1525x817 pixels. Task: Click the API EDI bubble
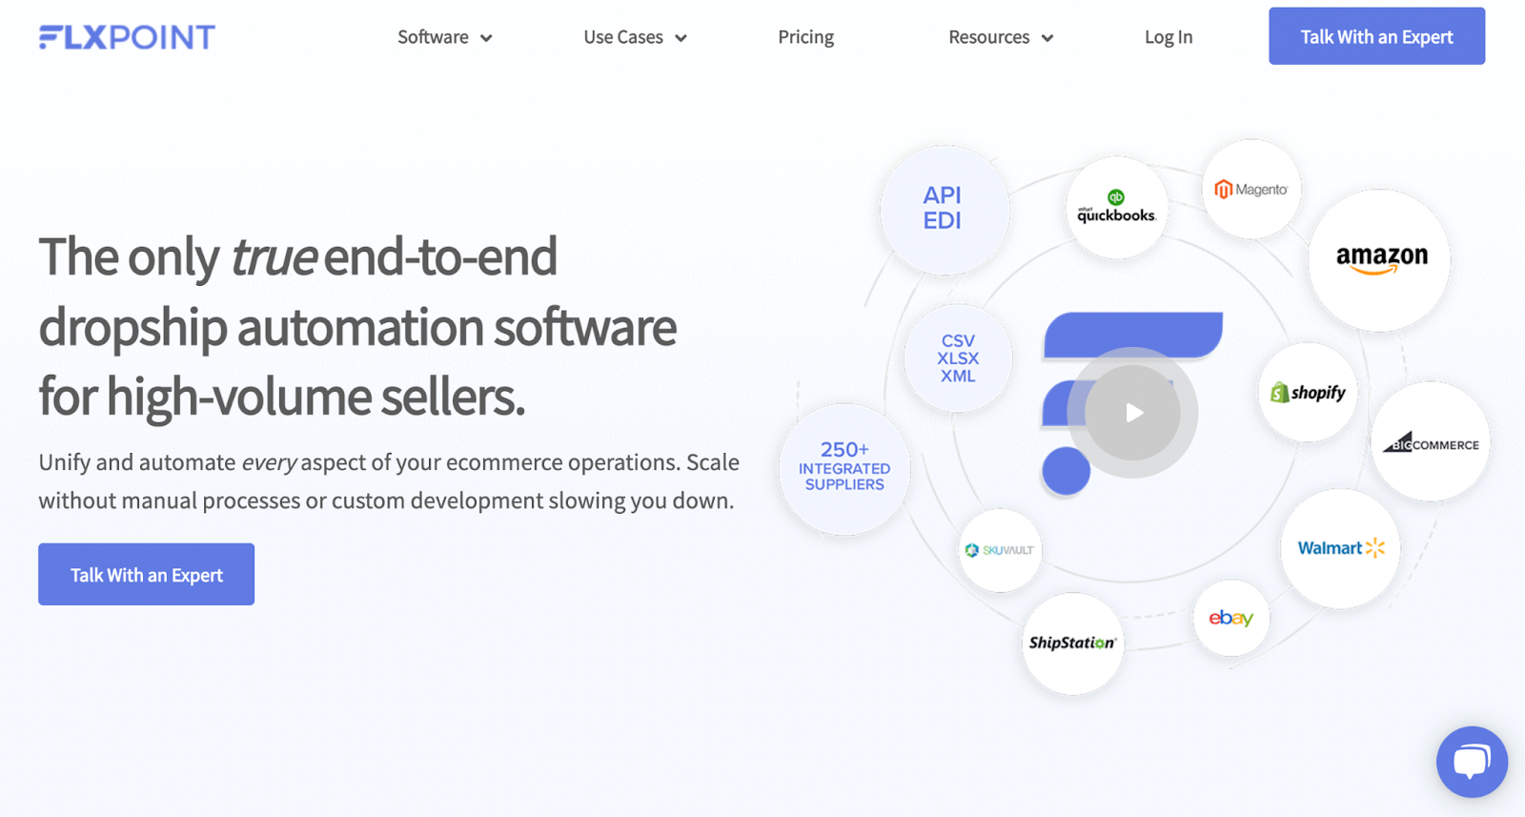pyautogui.click(x=944, y=209)
